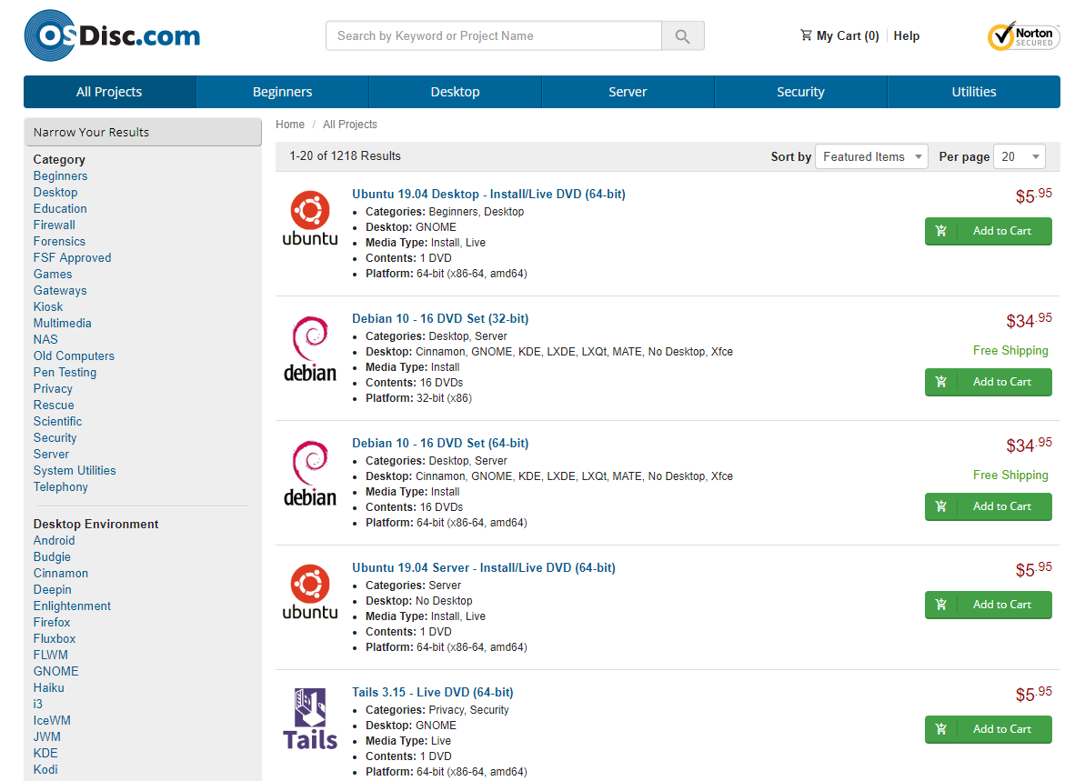Viewport: 1085px width, 781px height.
Task: Add Debian 10 64-bit DVD set to cart
Action: [x=988, y=506]
